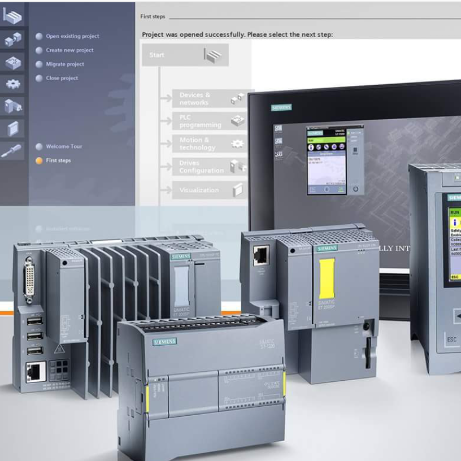Open PLC programming first step

coord(210,121)
